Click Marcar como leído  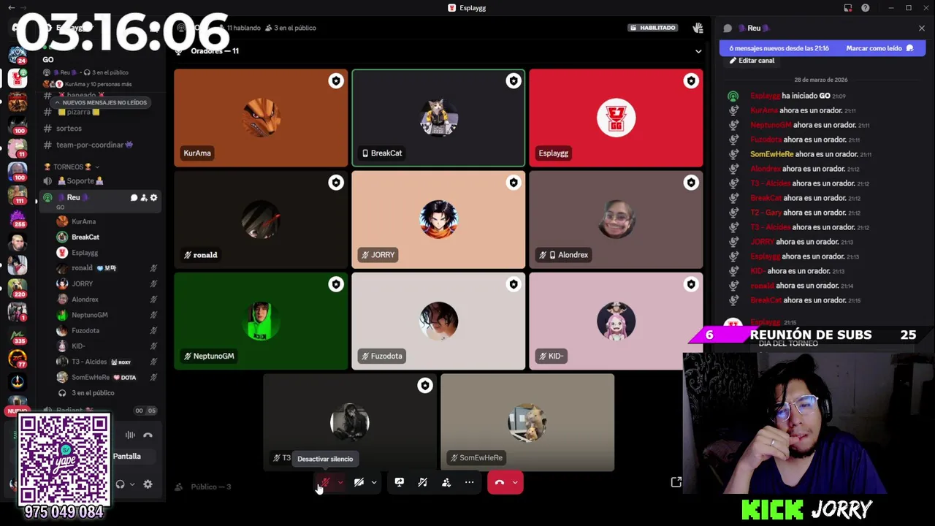pos(879,48)
